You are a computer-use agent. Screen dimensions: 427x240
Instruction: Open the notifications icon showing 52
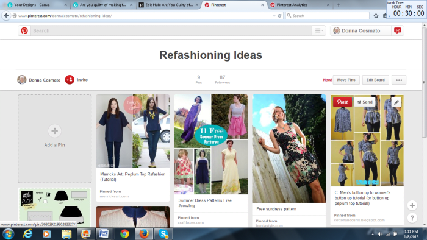(x=397, y=30)
